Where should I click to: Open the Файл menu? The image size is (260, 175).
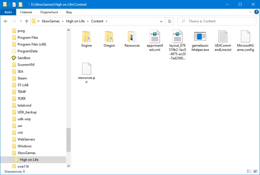(x=8, y=12)
